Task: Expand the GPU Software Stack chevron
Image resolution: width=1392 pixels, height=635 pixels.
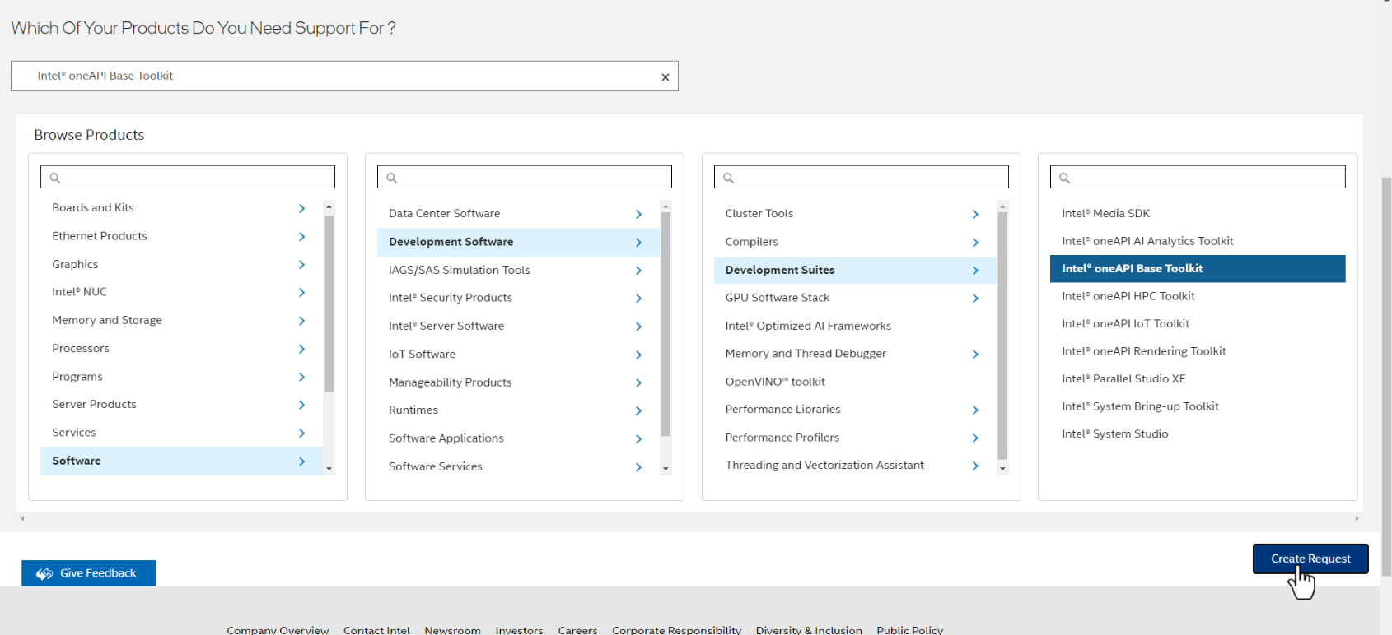Action: 975,298
